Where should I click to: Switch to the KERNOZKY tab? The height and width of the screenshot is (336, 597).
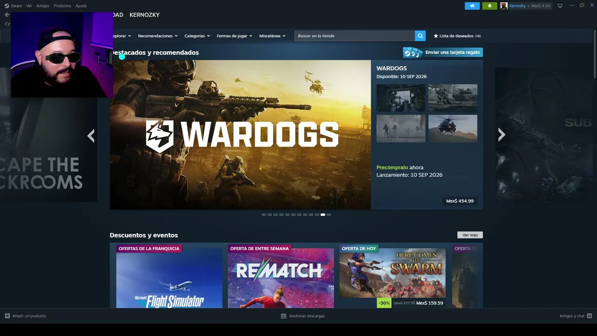pos(145,15)
